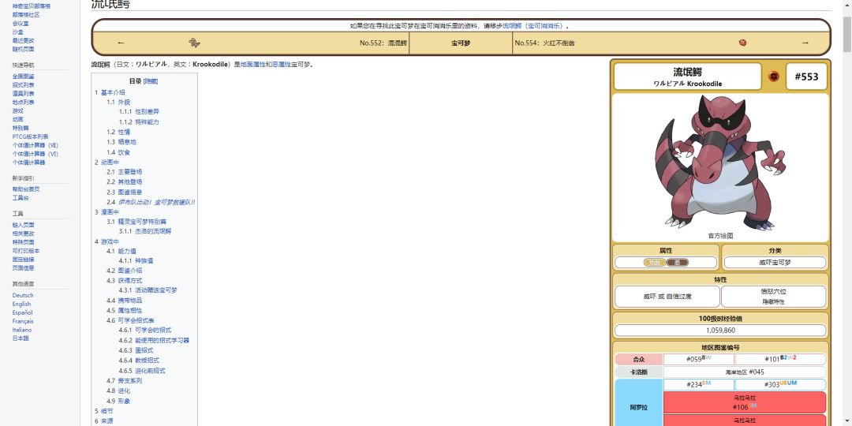Open 最近更改 in the sidebar
The height and width of the screenshot is (426, 852).
tap(24, 41)
